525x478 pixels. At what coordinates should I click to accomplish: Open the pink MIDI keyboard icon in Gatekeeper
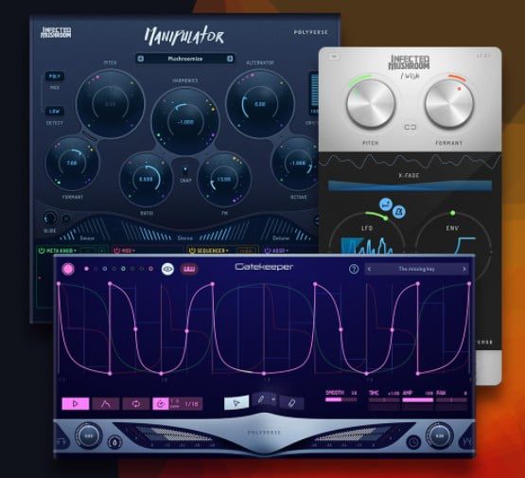click(189, 269)
